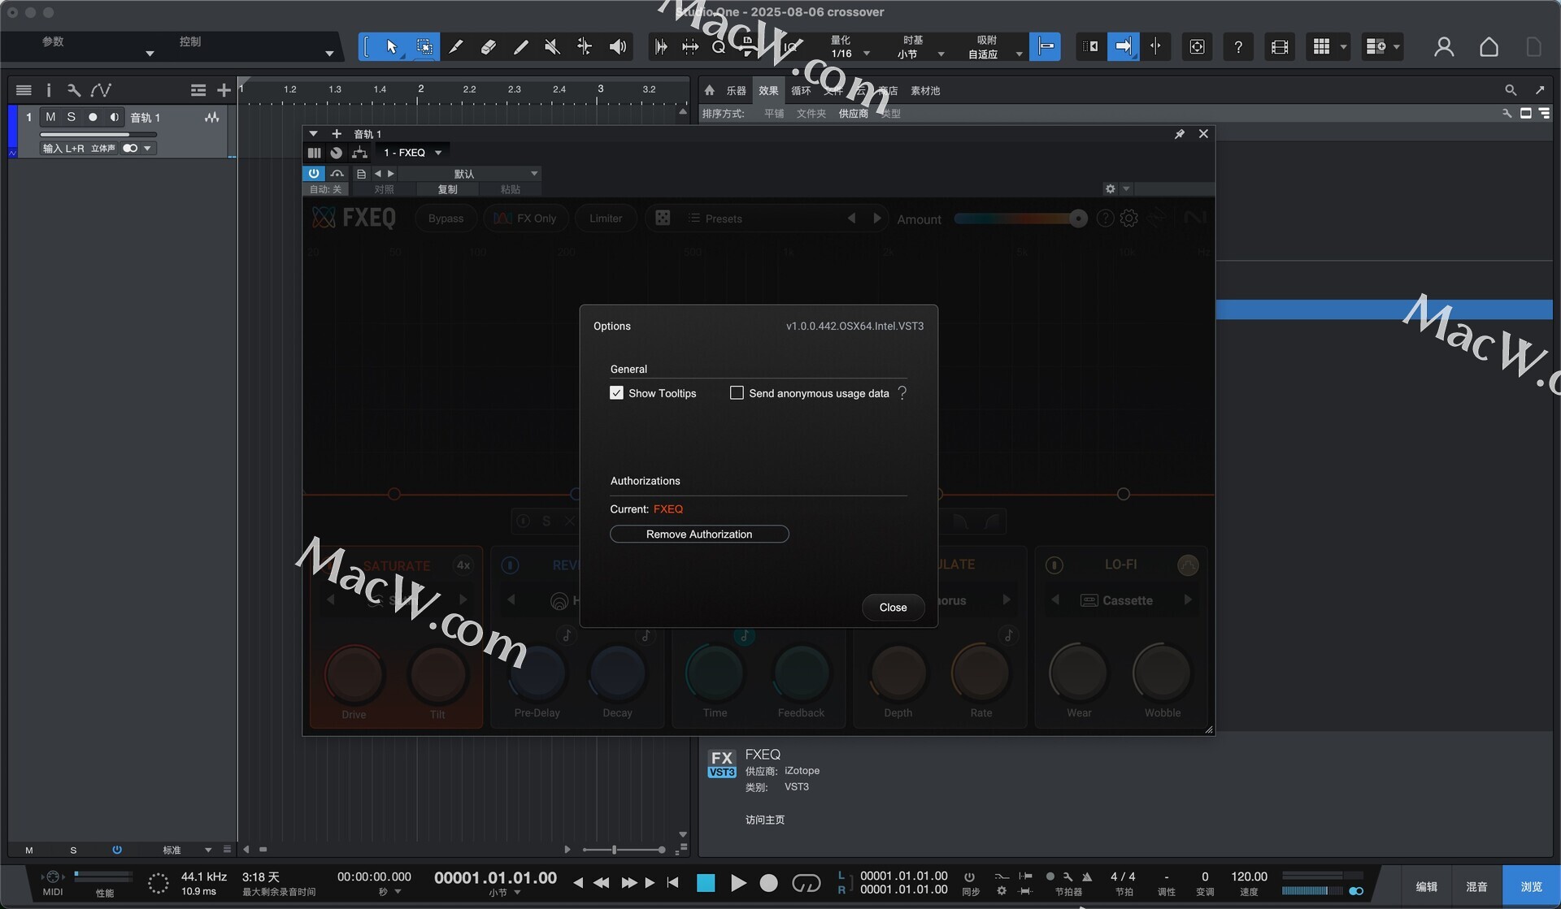Select the Eraser tool

488,47
